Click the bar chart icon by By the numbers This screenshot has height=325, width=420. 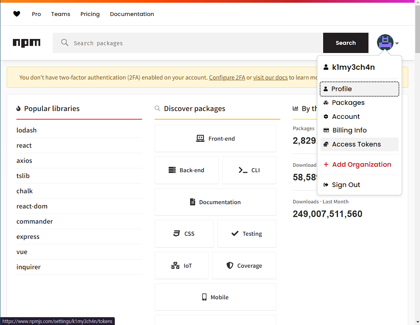tap(295, 108)
